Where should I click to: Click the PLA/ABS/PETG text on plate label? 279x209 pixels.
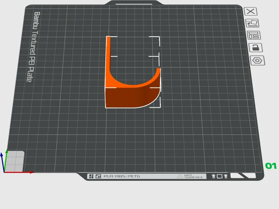[x=122, y=176]
